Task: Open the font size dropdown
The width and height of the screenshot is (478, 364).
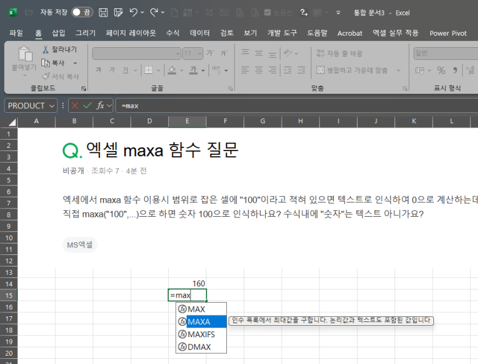Action: coord(199,54)
